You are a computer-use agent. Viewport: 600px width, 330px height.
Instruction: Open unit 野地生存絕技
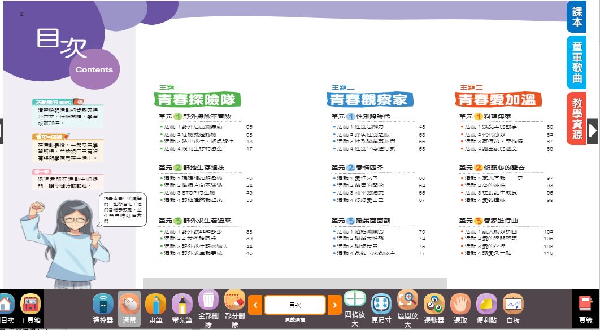tap(192, 168)
